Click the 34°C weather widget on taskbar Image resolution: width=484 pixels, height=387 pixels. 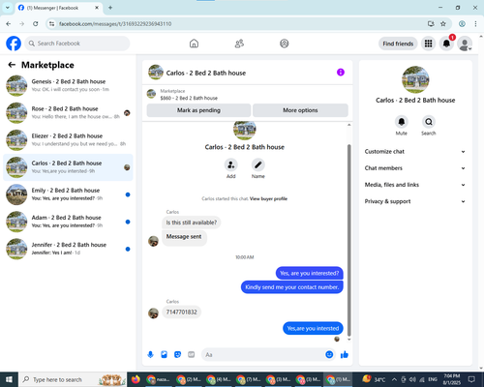375,379
